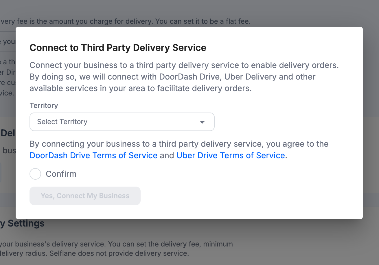Click the Delivery Settings heading in the background
This screenshot has width=379, height=265.
[22, 223]
